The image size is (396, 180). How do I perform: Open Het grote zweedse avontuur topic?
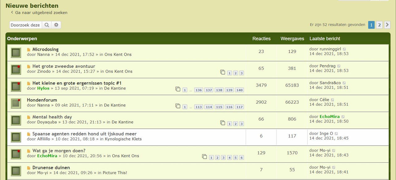click(x=64, y=66)
